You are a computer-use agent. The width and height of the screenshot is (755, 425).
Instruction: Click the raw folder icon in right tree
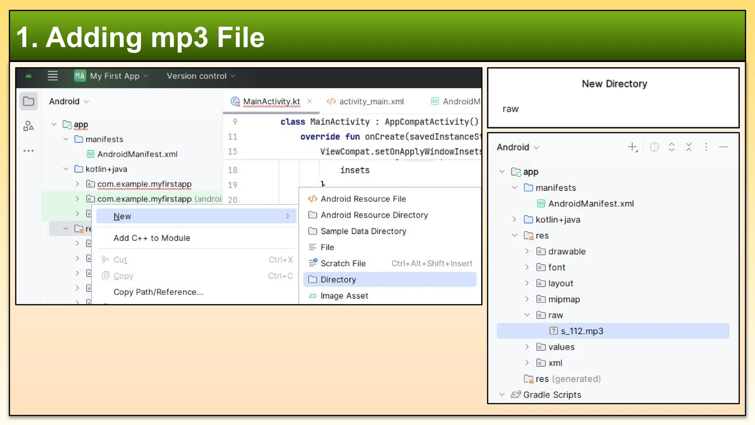point(541,315)
